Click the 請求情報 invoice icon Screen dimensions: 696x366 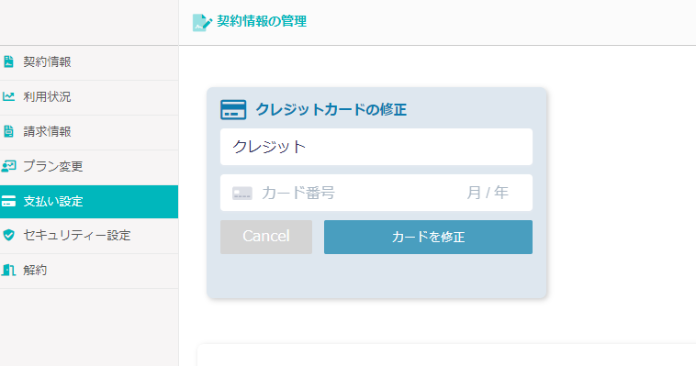(8, 131)
